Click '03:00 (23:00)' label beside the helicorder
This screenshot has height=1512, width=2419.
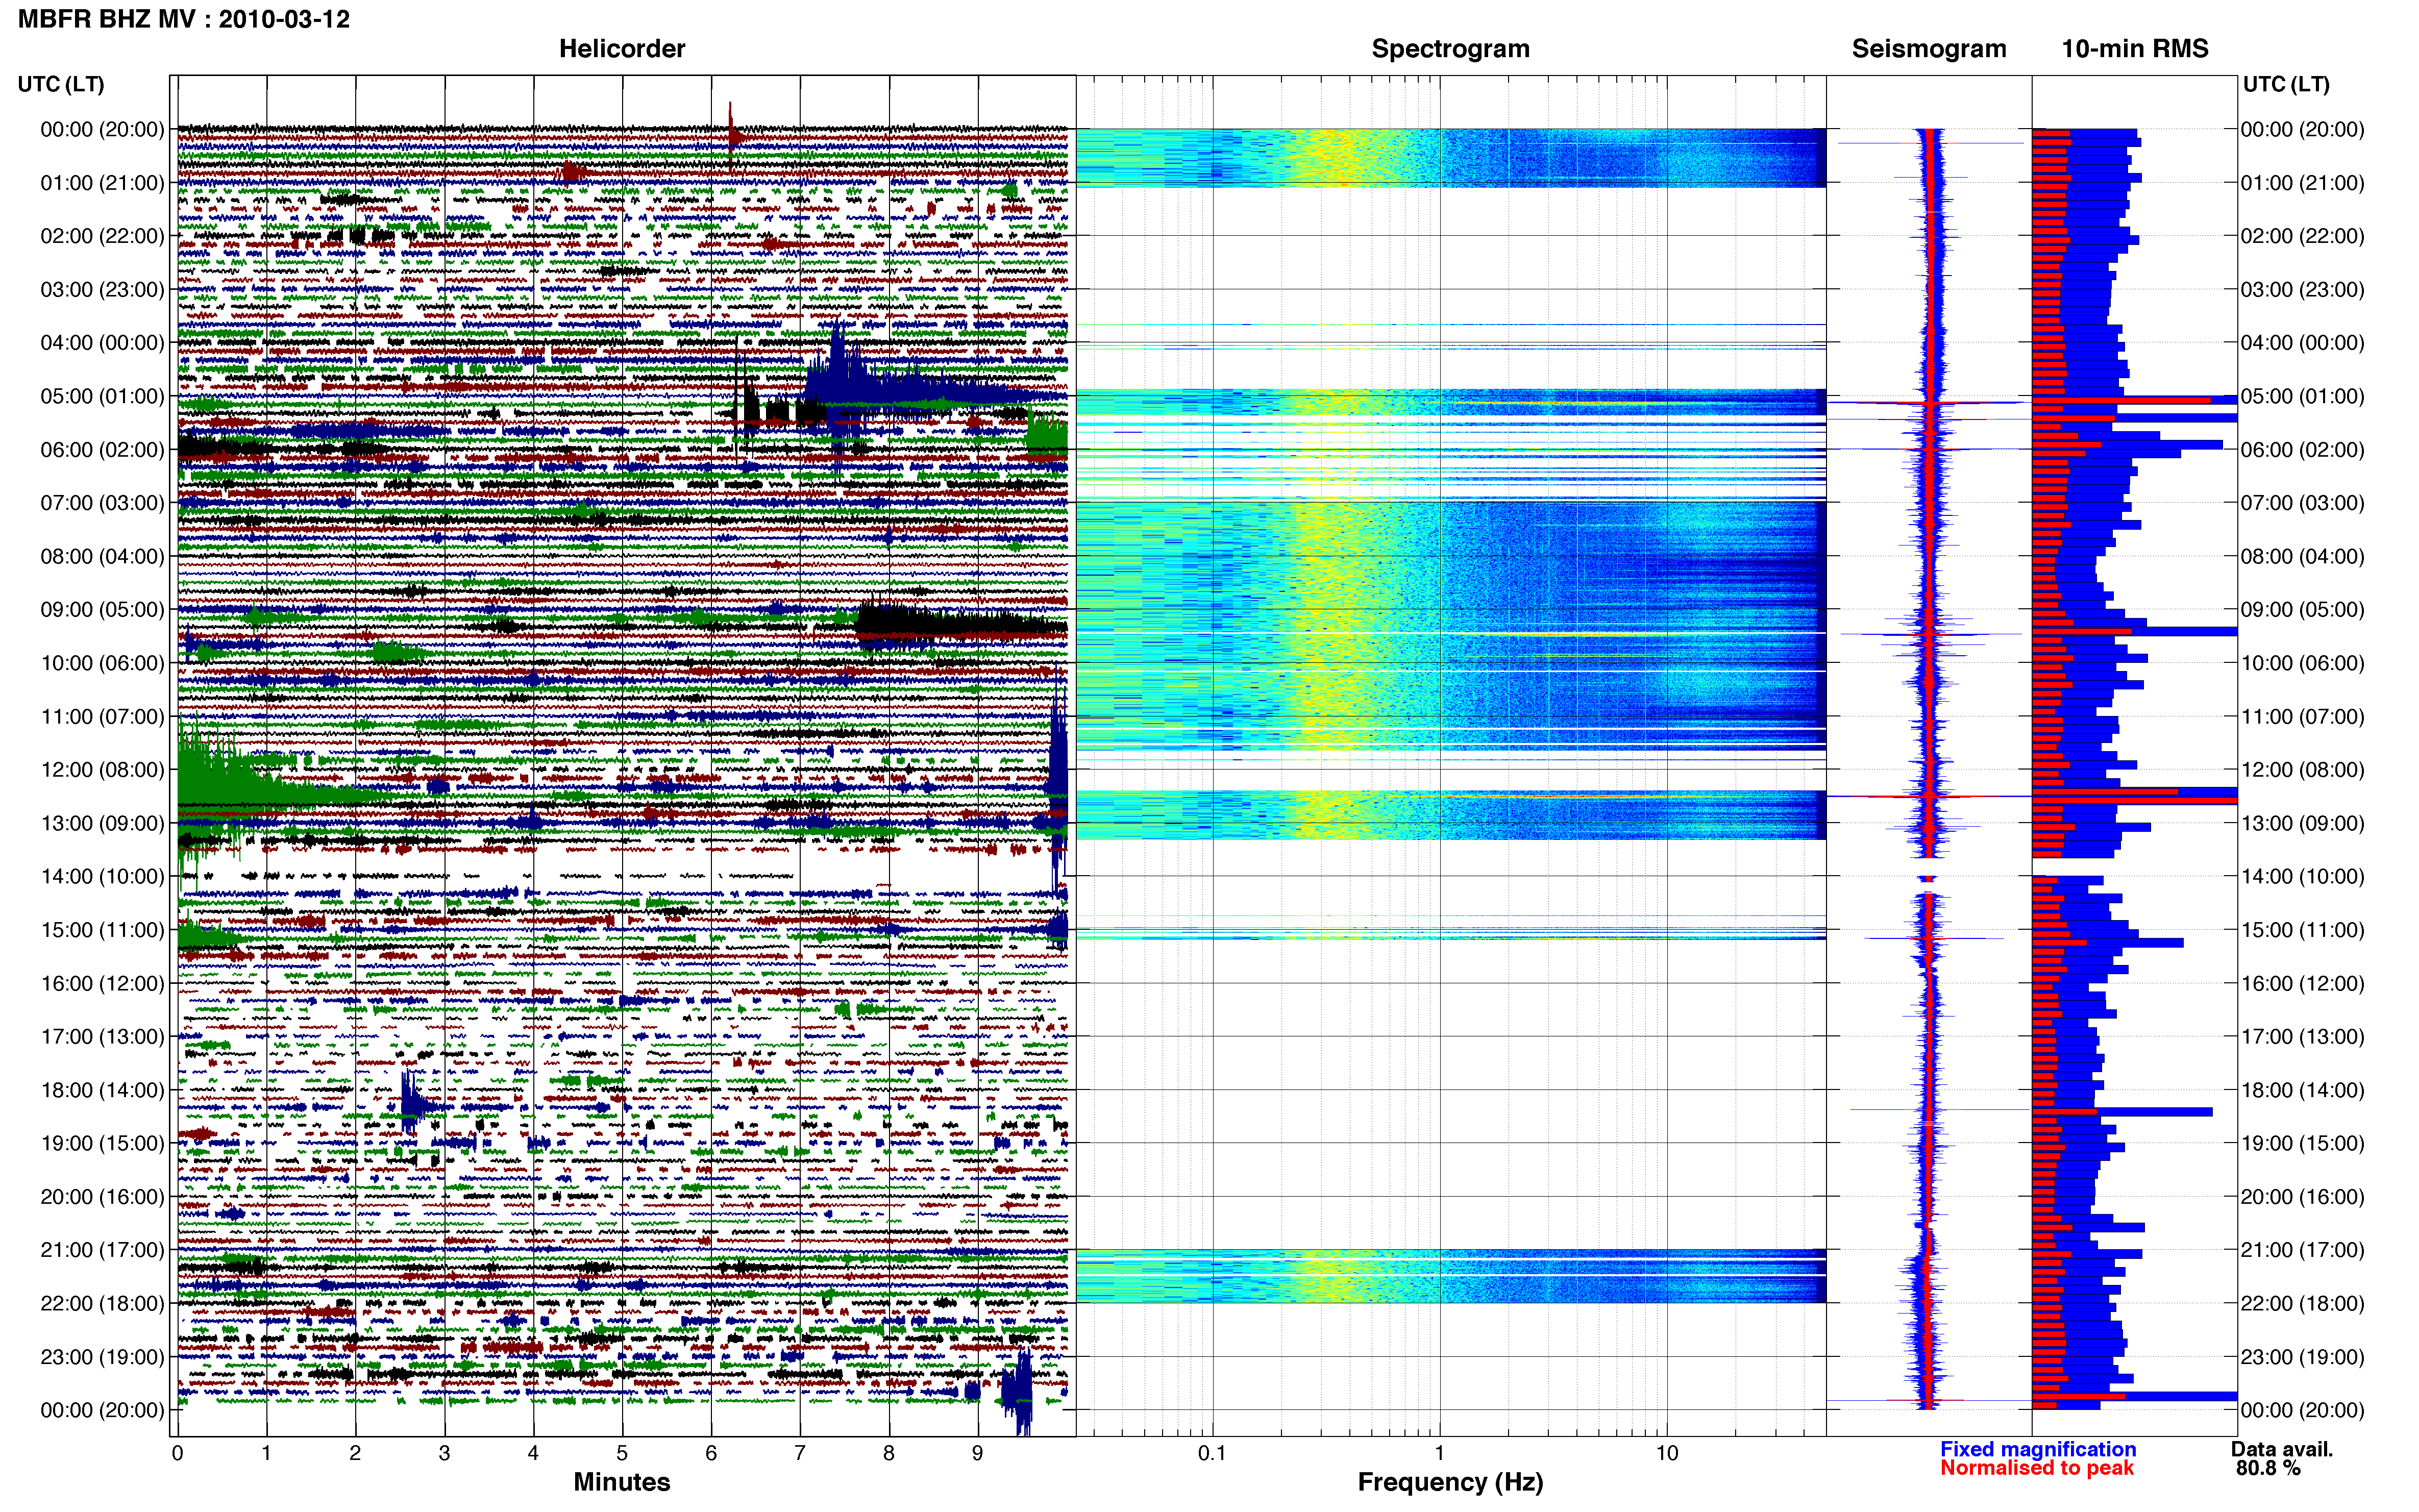[x=102, y=290]
